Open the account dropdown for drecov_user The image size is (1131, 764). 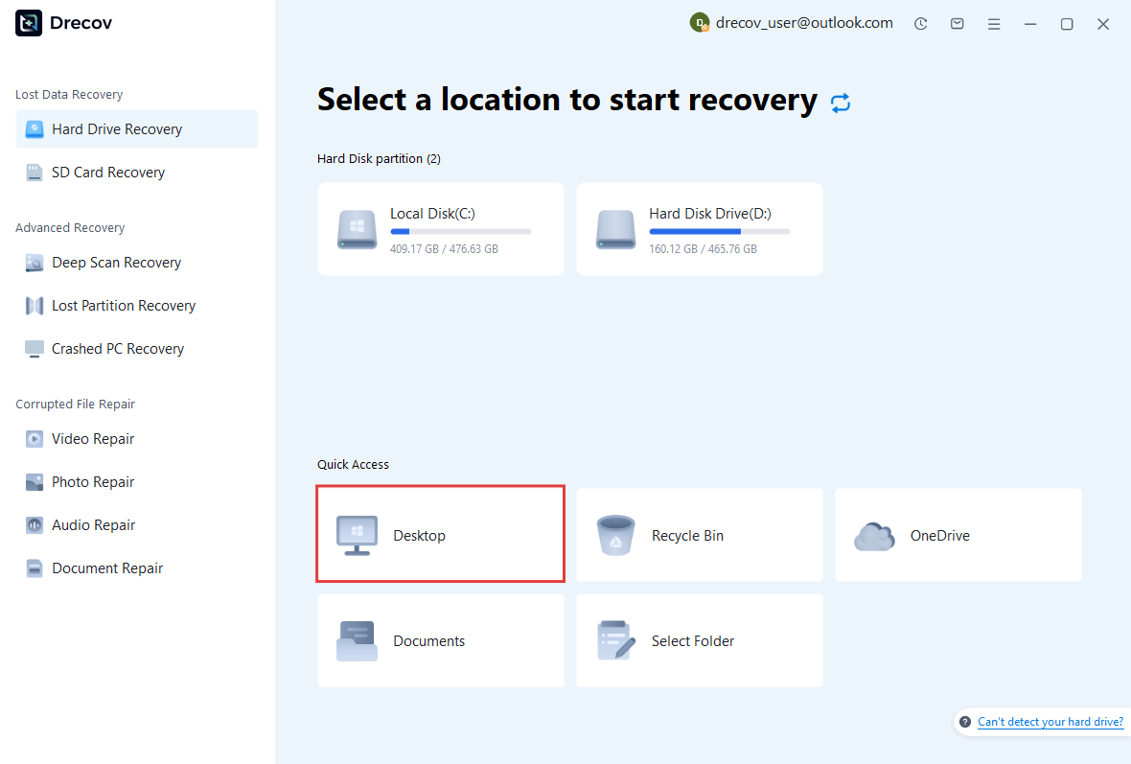tap(791, 22)
